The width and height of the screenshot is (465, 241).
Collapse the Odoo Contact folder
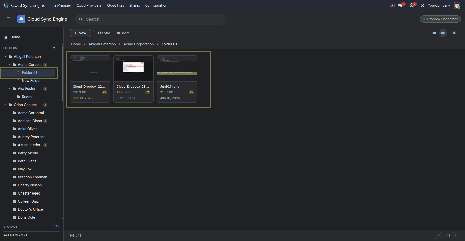point(5,105)
